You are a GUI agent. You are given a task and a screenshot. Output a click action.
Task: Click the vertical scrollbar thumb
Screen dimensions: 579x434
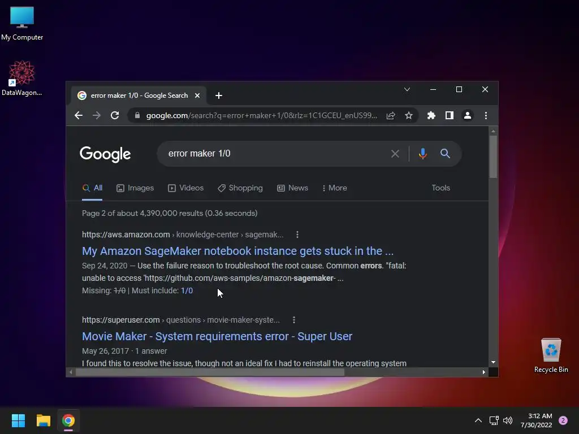(493, 157)
